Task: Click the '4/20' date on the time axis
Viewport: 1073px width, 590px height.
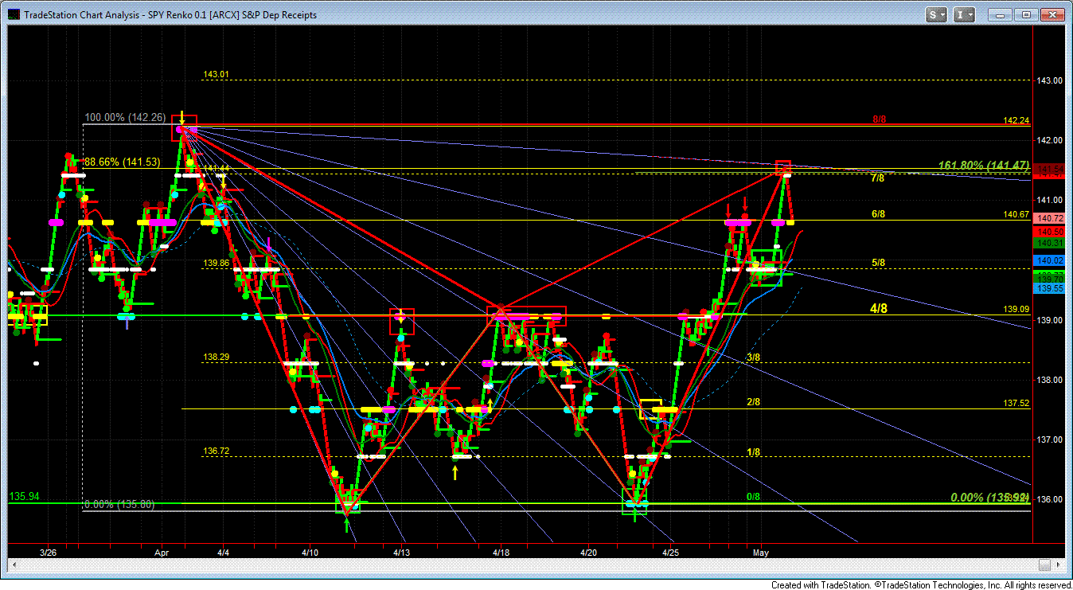Action: (x=588, y=552)
